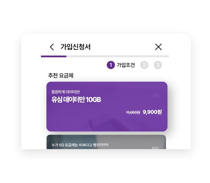This screenshot has width=210, height=183.
Task: Close the 가입신청서 form with X
Action: [x=159, y=47]
